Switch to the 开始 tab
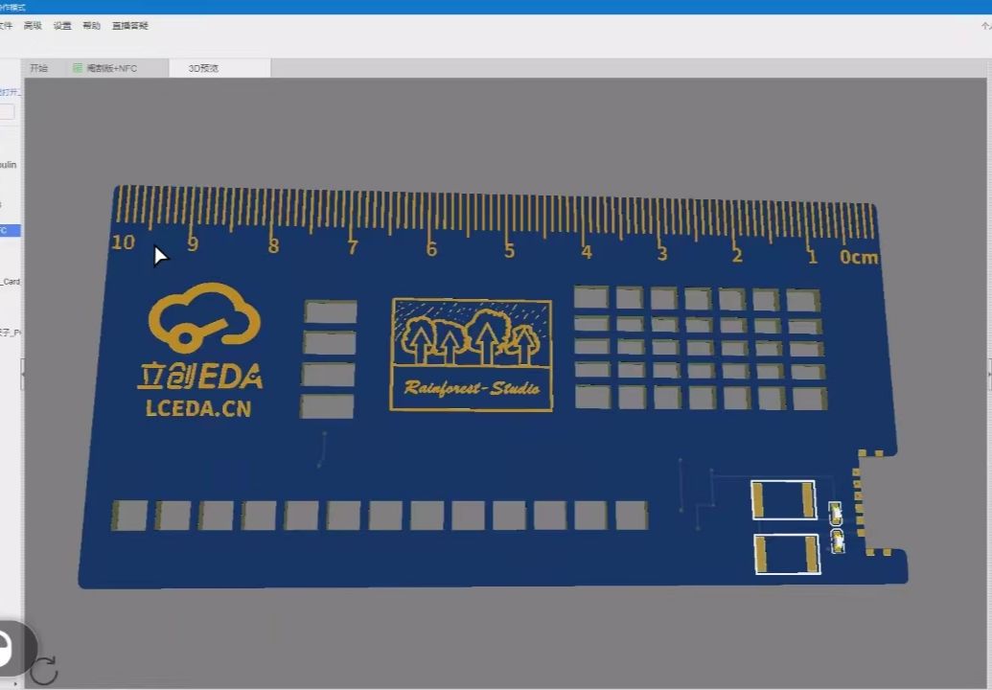 tap(38, 68)
